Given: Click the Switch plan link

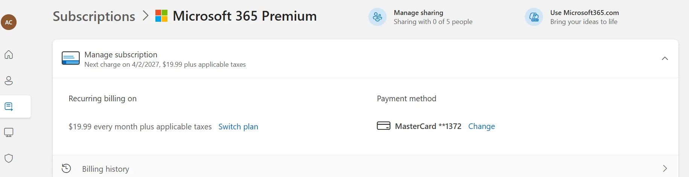Looking at the screenshot, I should [238, 127].
